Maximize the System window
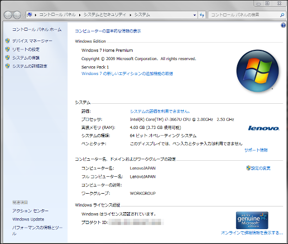Screen dimensions: 288x244 pyautogui.click(x=267, y=3)
